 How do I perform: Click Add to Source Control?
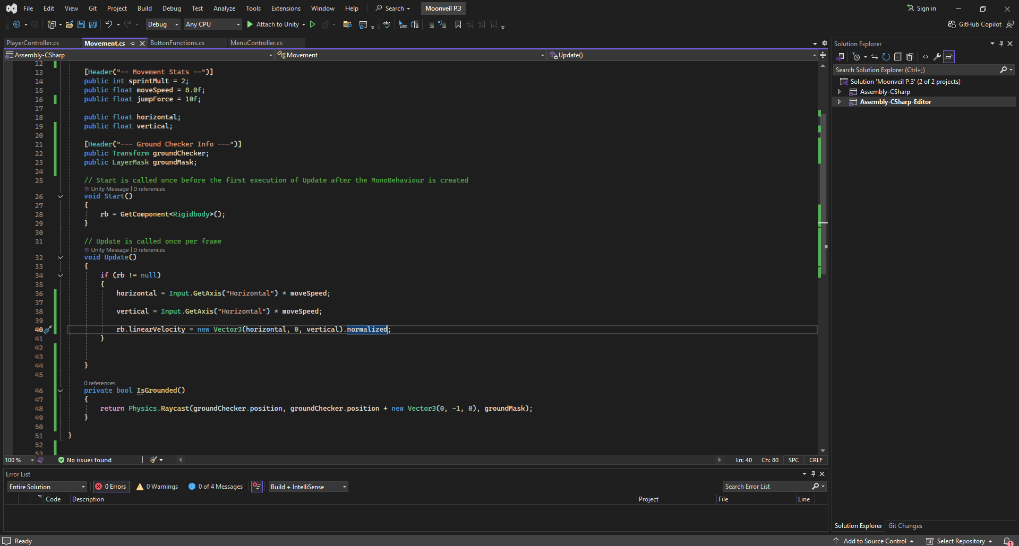coord(875,541)
